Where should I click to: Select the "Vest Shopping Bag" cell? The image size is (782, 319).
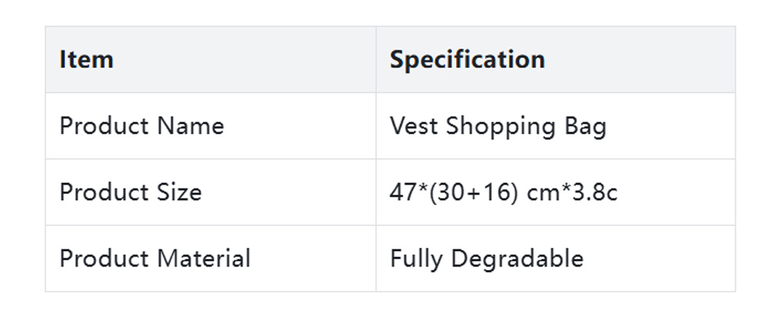coord(498,126)
